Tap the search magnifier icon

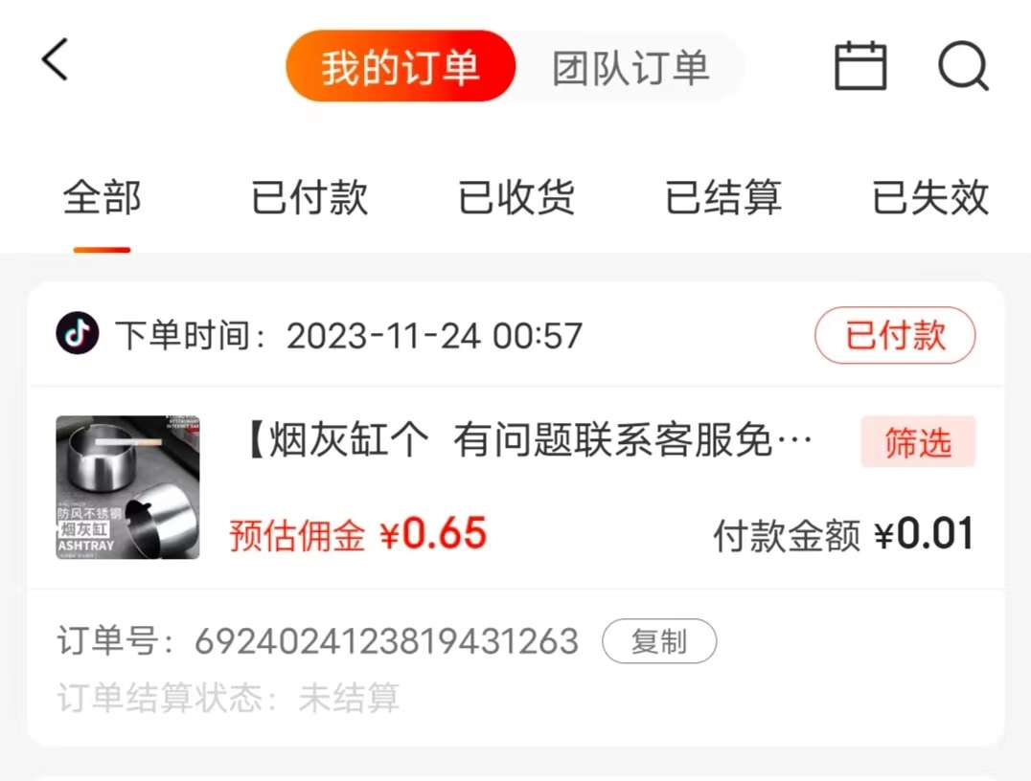963,66
